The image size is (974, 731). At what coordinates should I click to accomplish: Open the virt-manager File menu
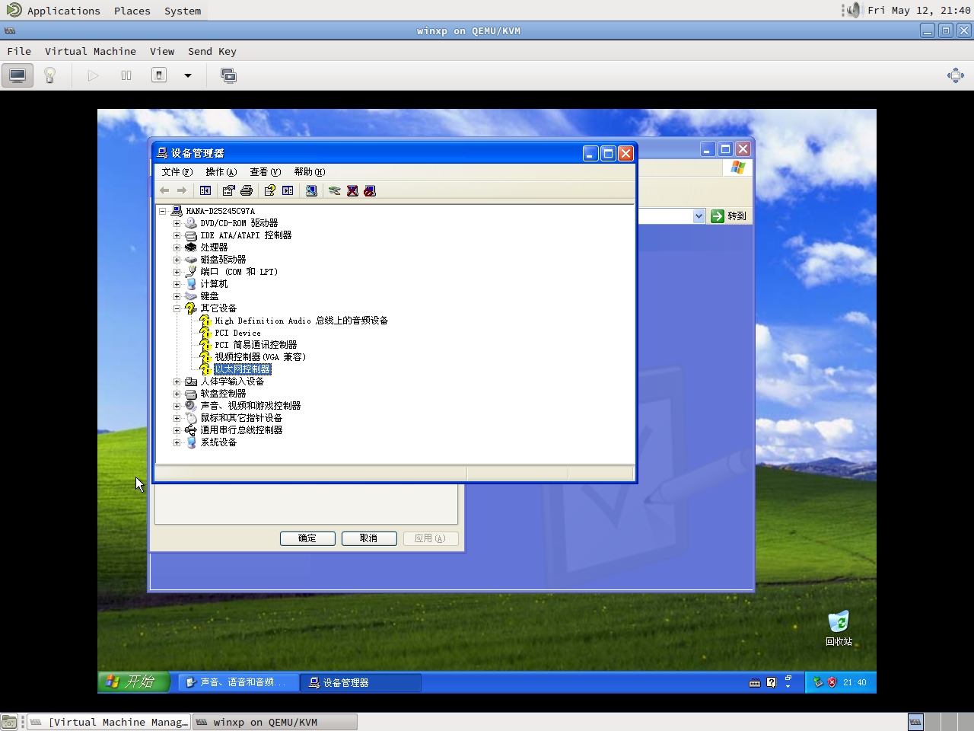click(x=19, y=51)
